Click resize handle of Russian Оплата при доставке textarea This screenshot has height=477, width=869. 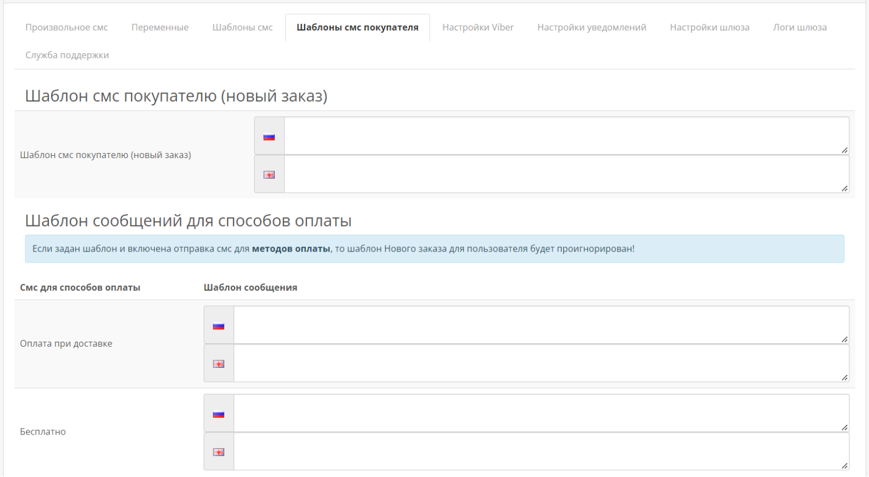point(845,340)
